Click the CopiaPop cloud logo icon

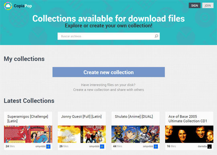[8, 6]
